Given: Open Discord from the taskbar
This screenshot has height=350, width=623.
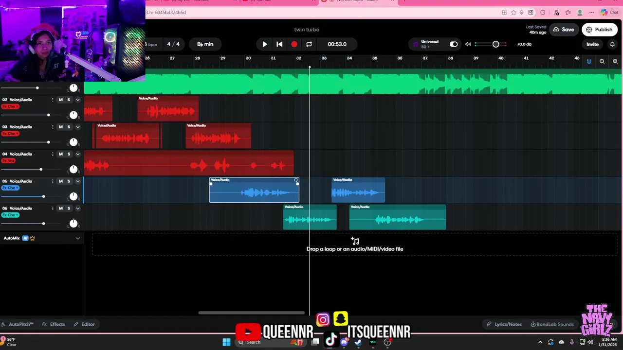Looking at the screenshot, I should [x=345, y=342].
